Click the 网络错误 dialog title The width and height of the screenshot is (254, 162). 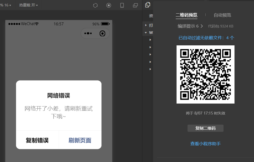pyautogui.click(x=59, y=96)
